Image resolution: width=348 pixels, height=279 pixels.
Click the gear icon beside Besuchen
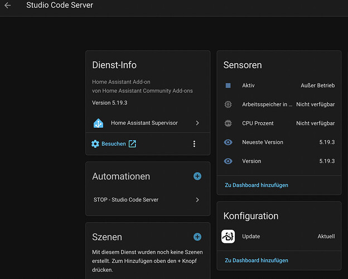click(x=95, y=144)
